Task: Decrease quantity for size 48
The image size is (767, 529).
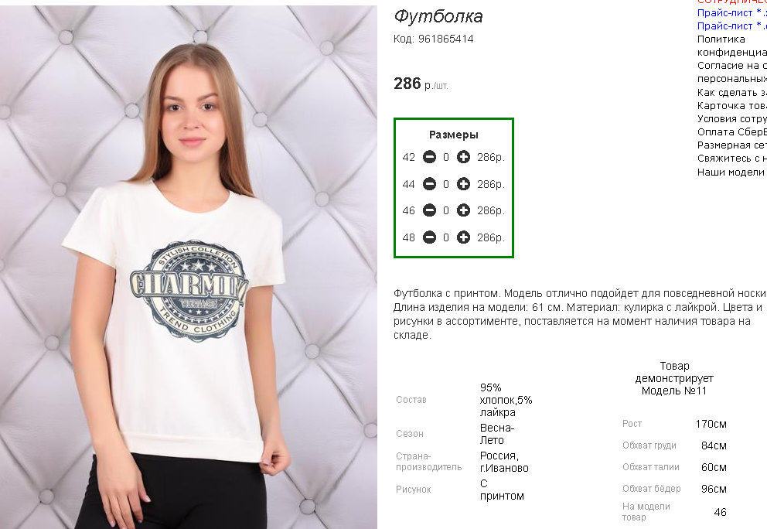Action: pyautogui.click(x=429, y=237)
